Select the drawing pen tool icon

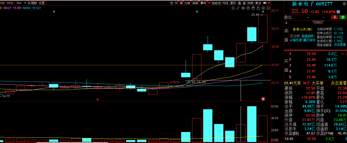point(238,8)
